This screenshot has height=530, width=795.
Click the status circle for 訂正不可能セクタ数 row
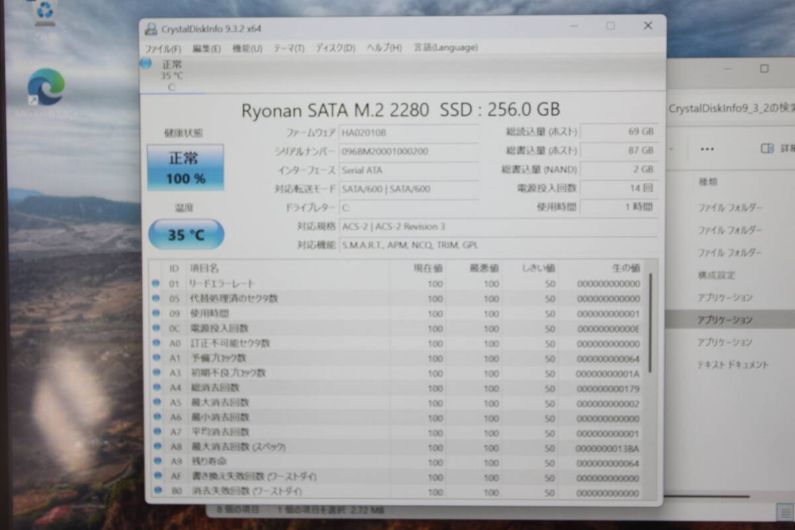[156, 343]
